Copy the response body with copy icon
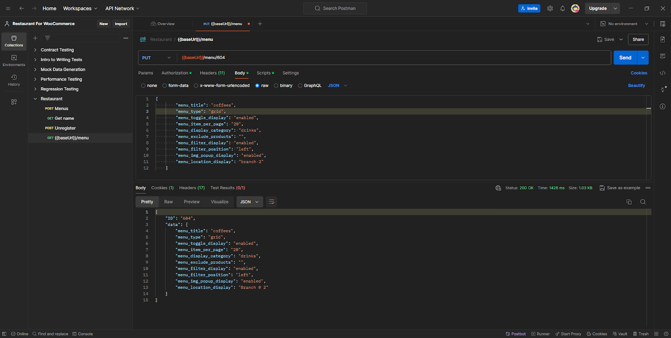The width and height of the screenshot is (671, 338). (629, 202)
